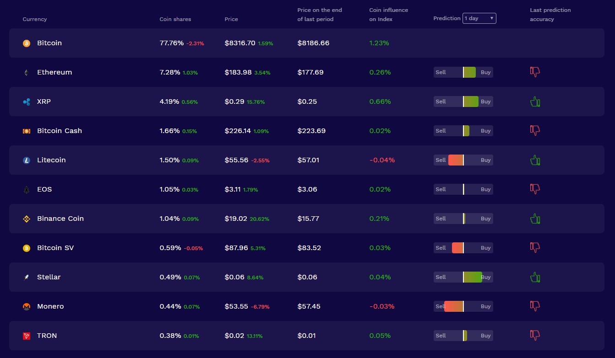Screen dimensions: 615x358
Task: Click the Bitcoin Cash coin icon
Action: tap(27, 131)
